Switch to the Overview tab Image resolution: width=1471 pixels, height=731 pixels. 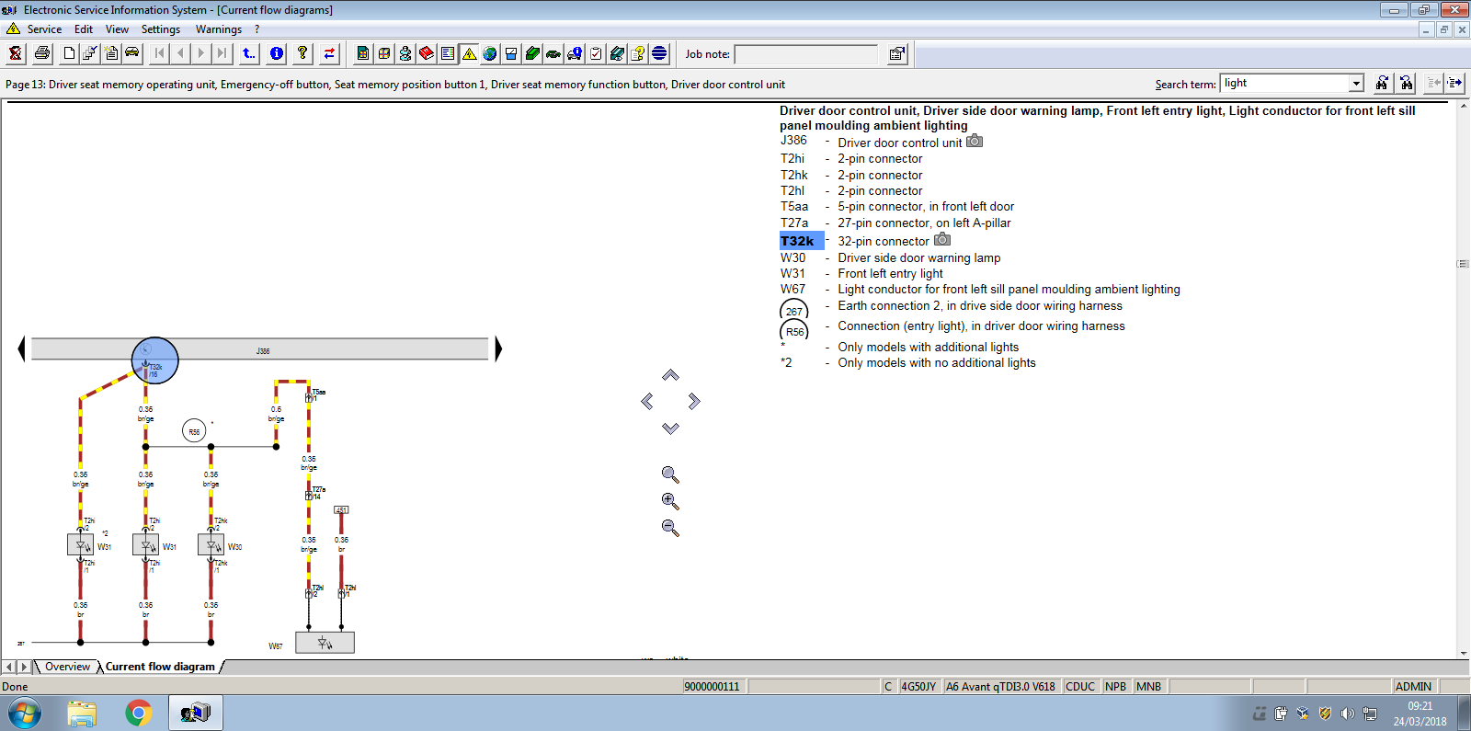pyautogui.click(x=67, y=667)
